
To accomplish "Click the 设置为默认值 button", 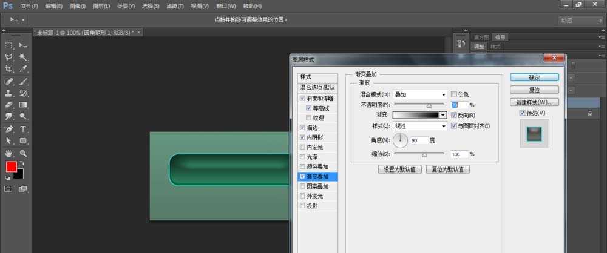I will 399,169.
